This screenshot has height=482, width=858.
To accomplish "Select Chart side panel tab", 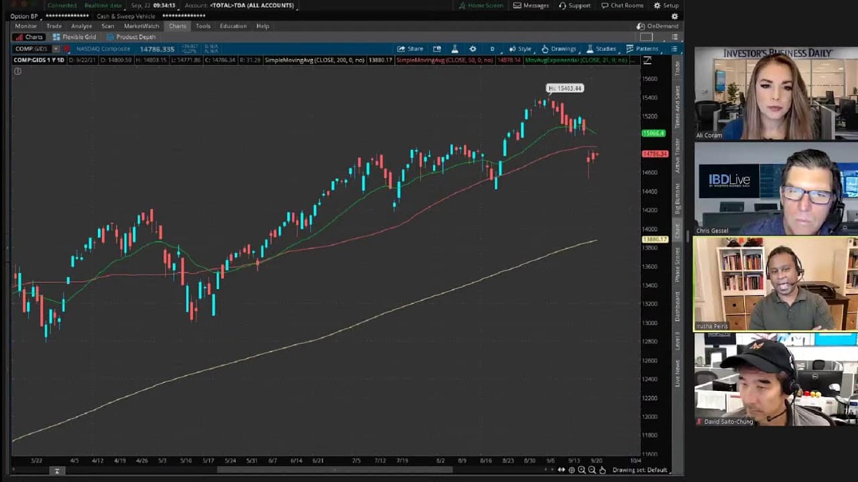I will click(x=677, y=232).
